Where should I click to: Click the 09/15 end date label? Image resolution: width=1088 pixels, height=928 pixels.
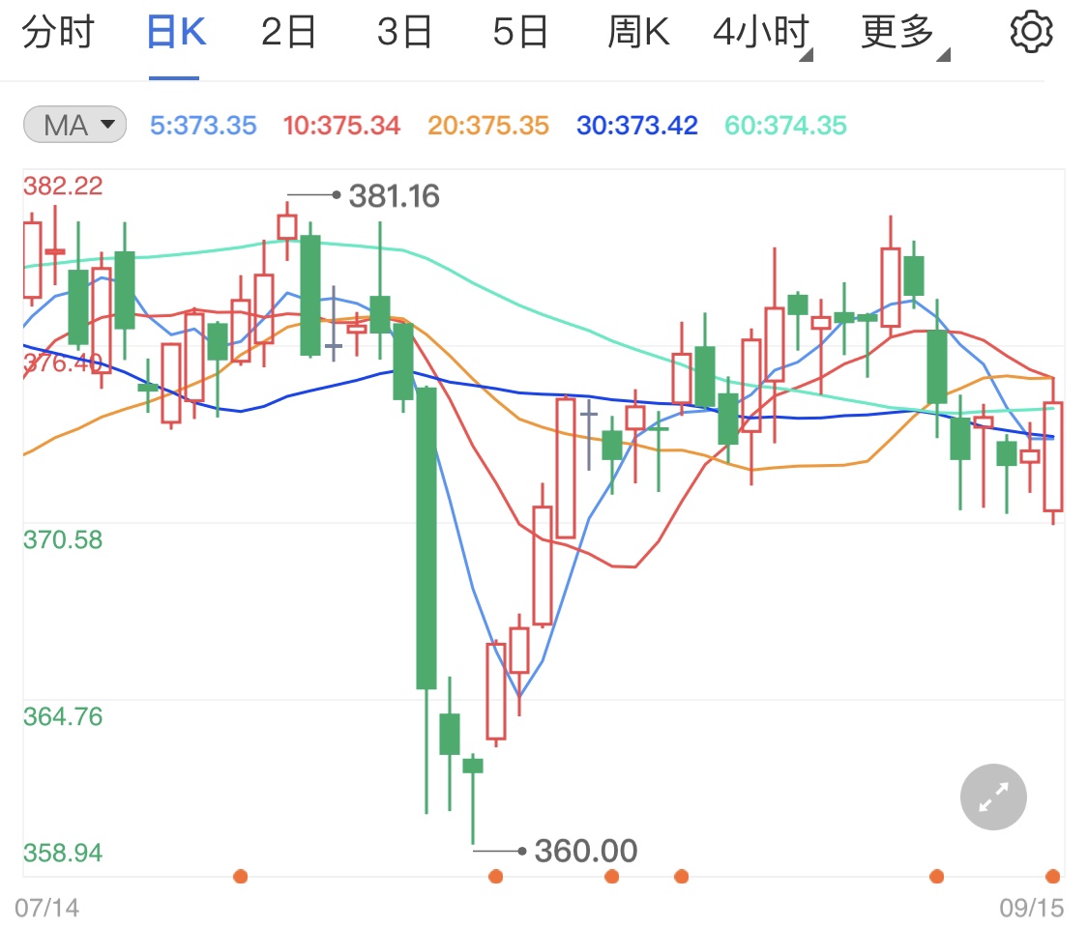1031,907
